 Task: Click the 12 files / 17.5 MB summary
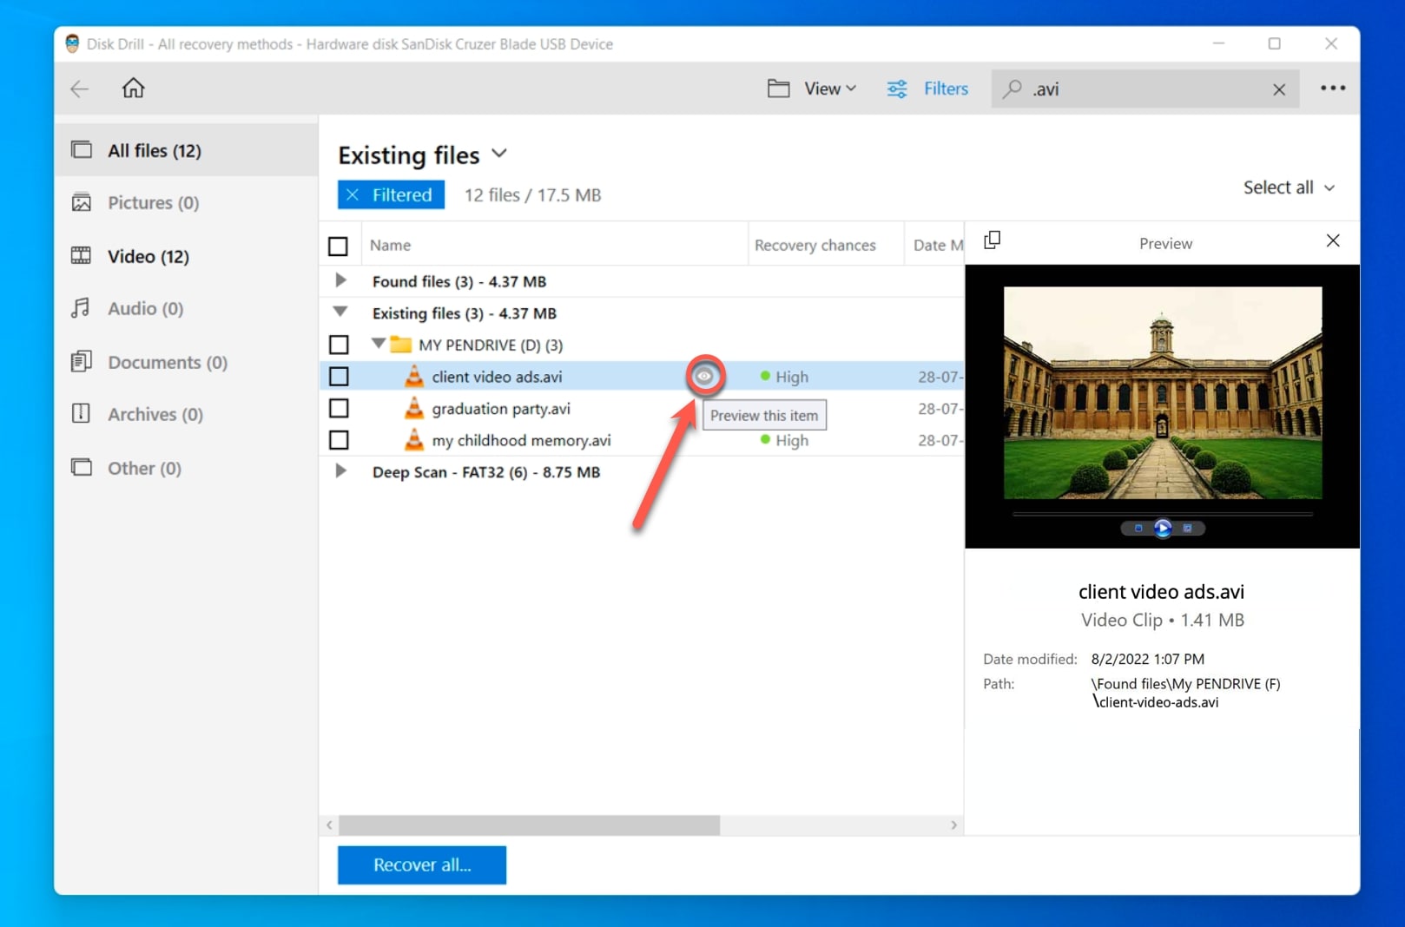[x=532, y=194]
